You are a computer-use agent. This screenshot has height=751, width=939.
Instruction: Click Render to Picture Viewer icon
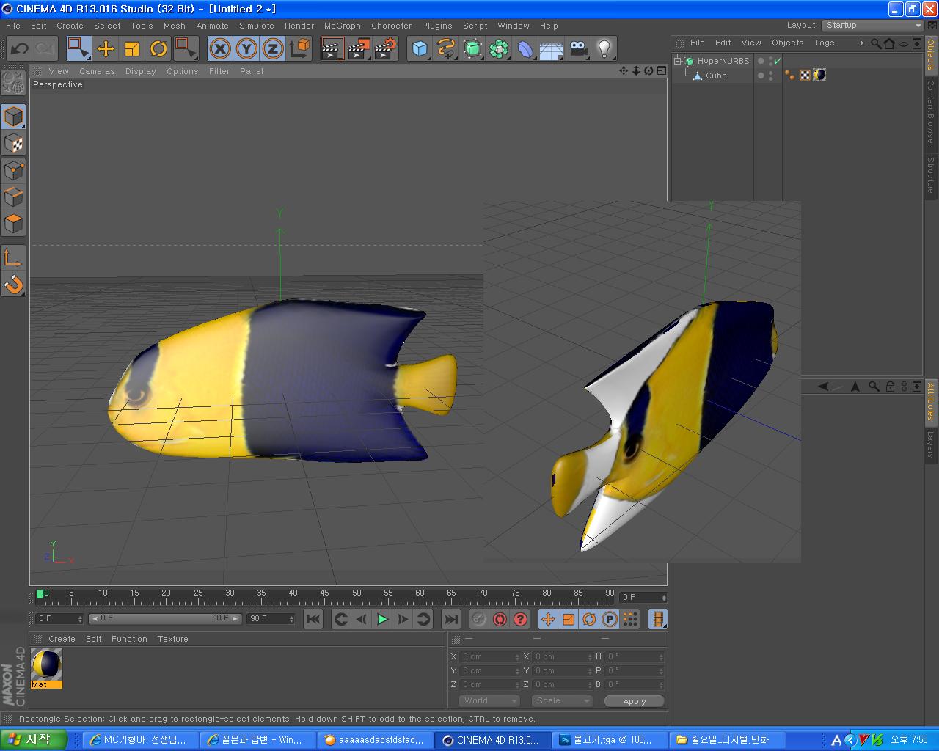tap(359, 49)
